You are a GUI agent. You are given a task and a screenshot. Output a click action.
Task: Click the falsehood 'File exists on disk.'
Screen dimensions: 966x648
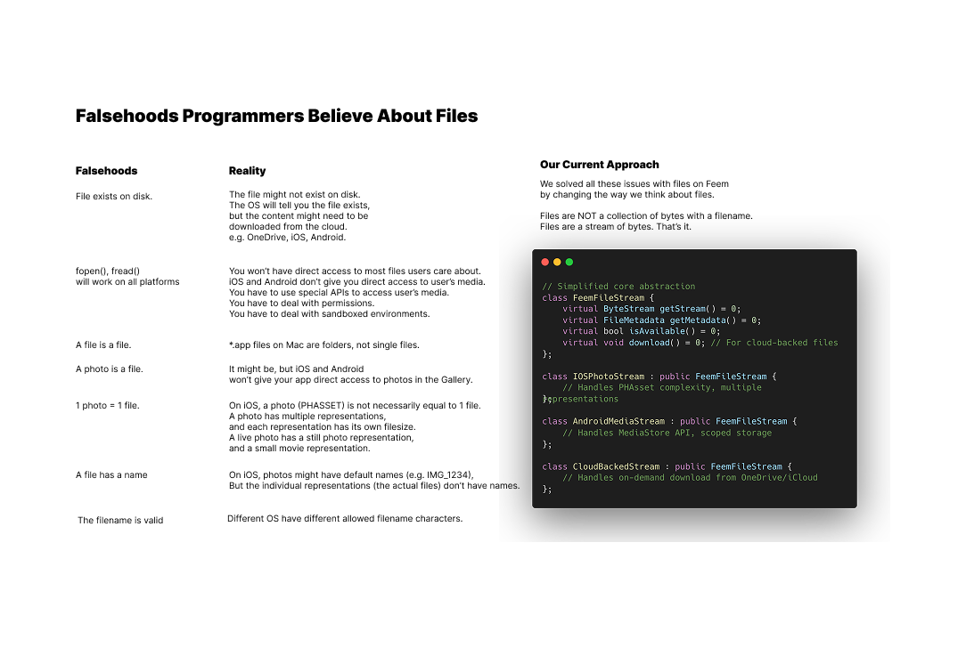114,197
